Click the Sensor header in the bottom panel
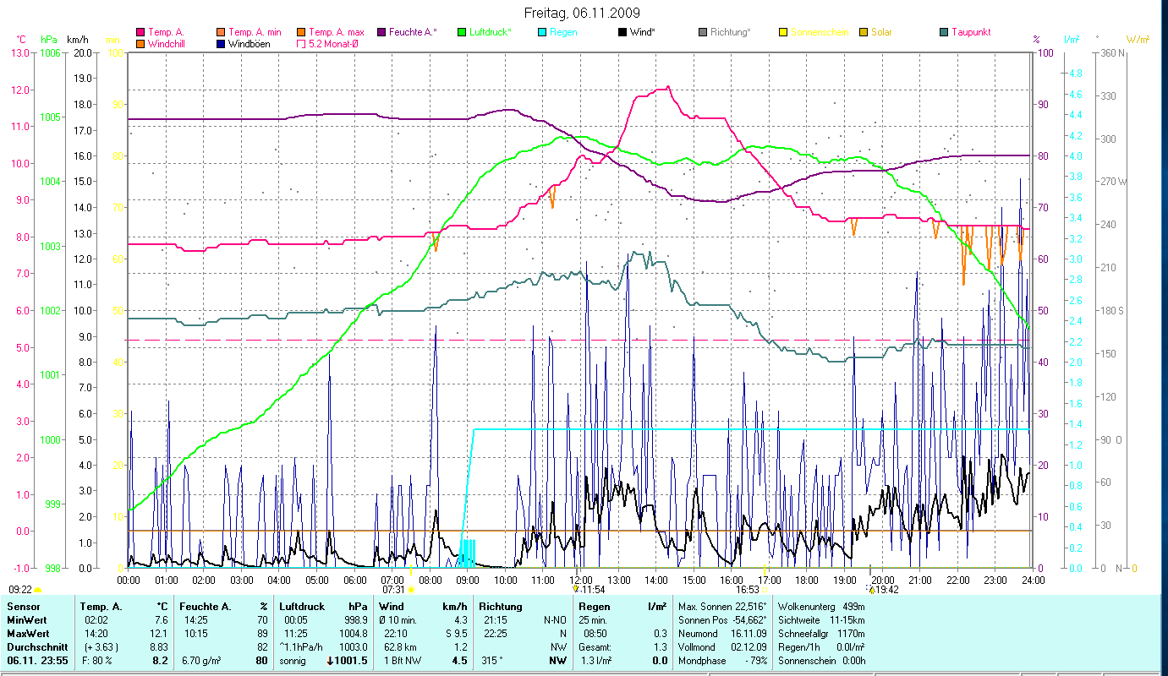The width and height of the screenshot is (1168, 676). coord(23,607)
